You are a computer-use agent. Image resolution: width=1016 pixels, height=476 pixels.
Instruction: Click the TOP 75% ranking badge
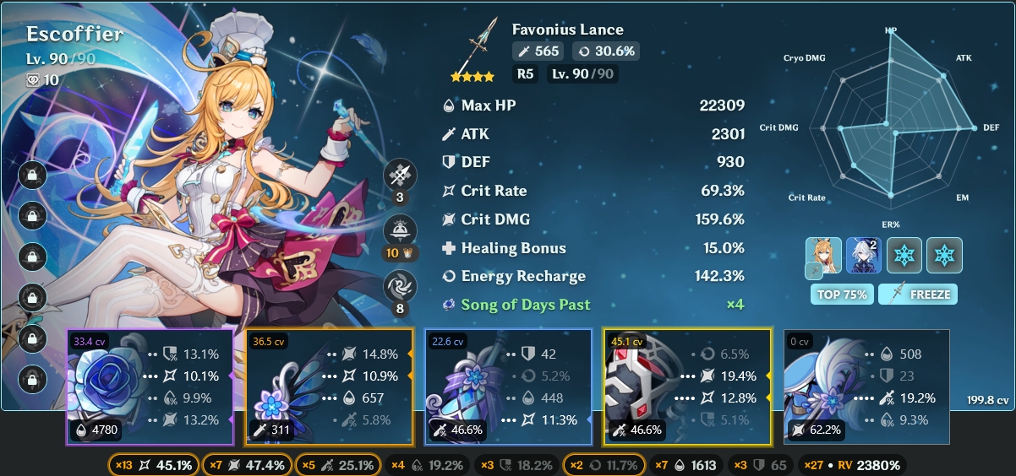pyautogui.click(x=841, y=295)
